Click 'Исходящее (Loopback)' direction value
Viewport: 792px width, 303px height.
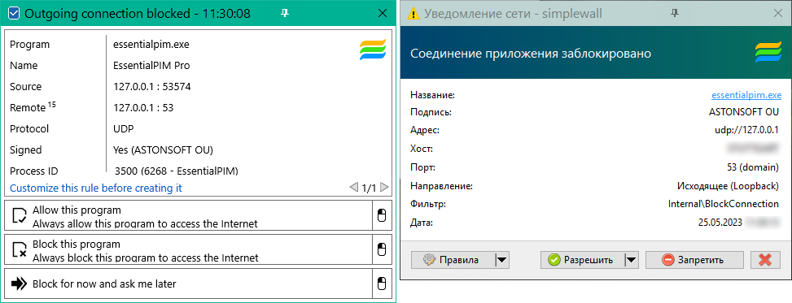coord(728,186)
